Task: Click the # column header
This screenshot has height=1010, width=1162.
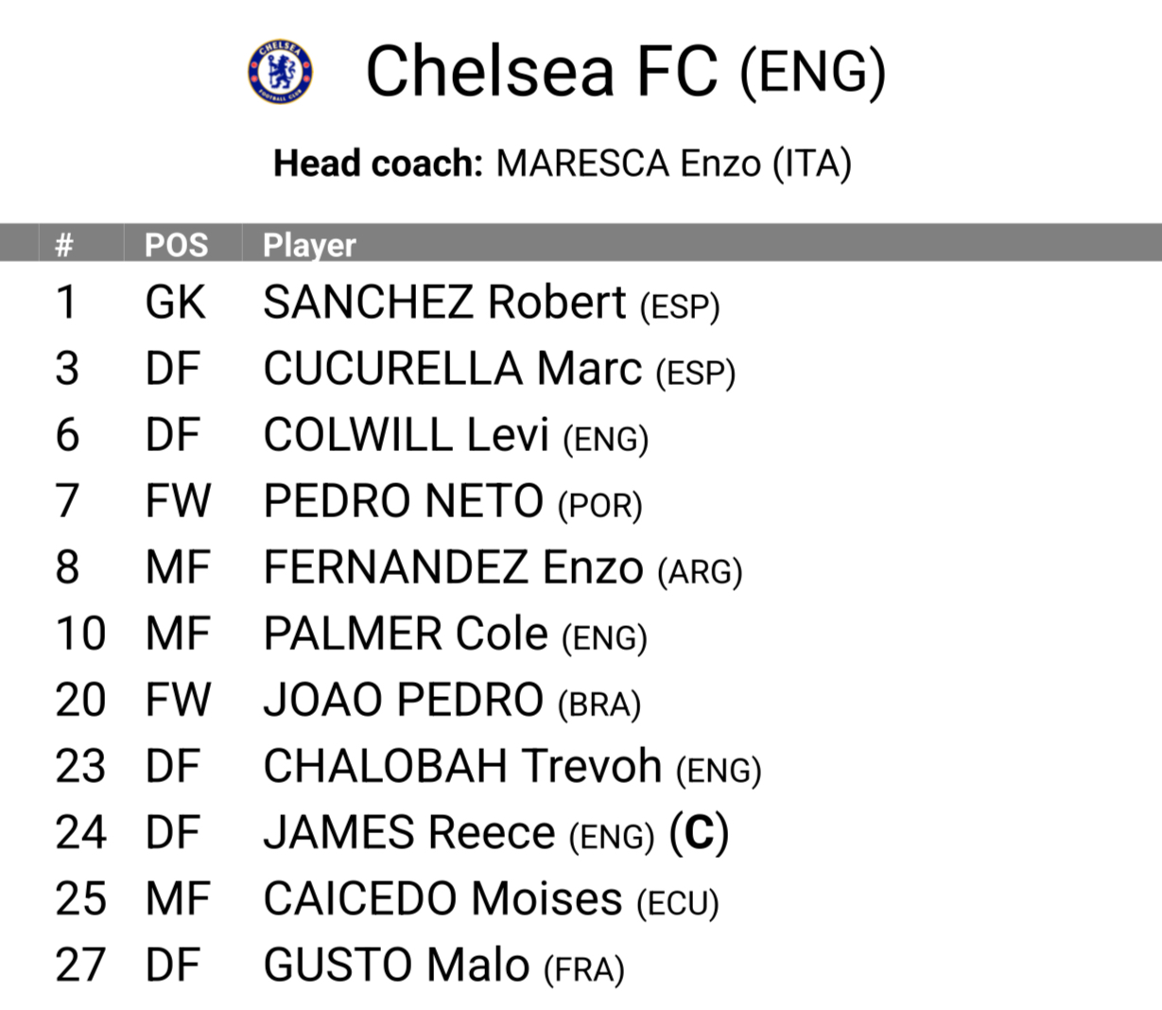Action: [64, 245]
